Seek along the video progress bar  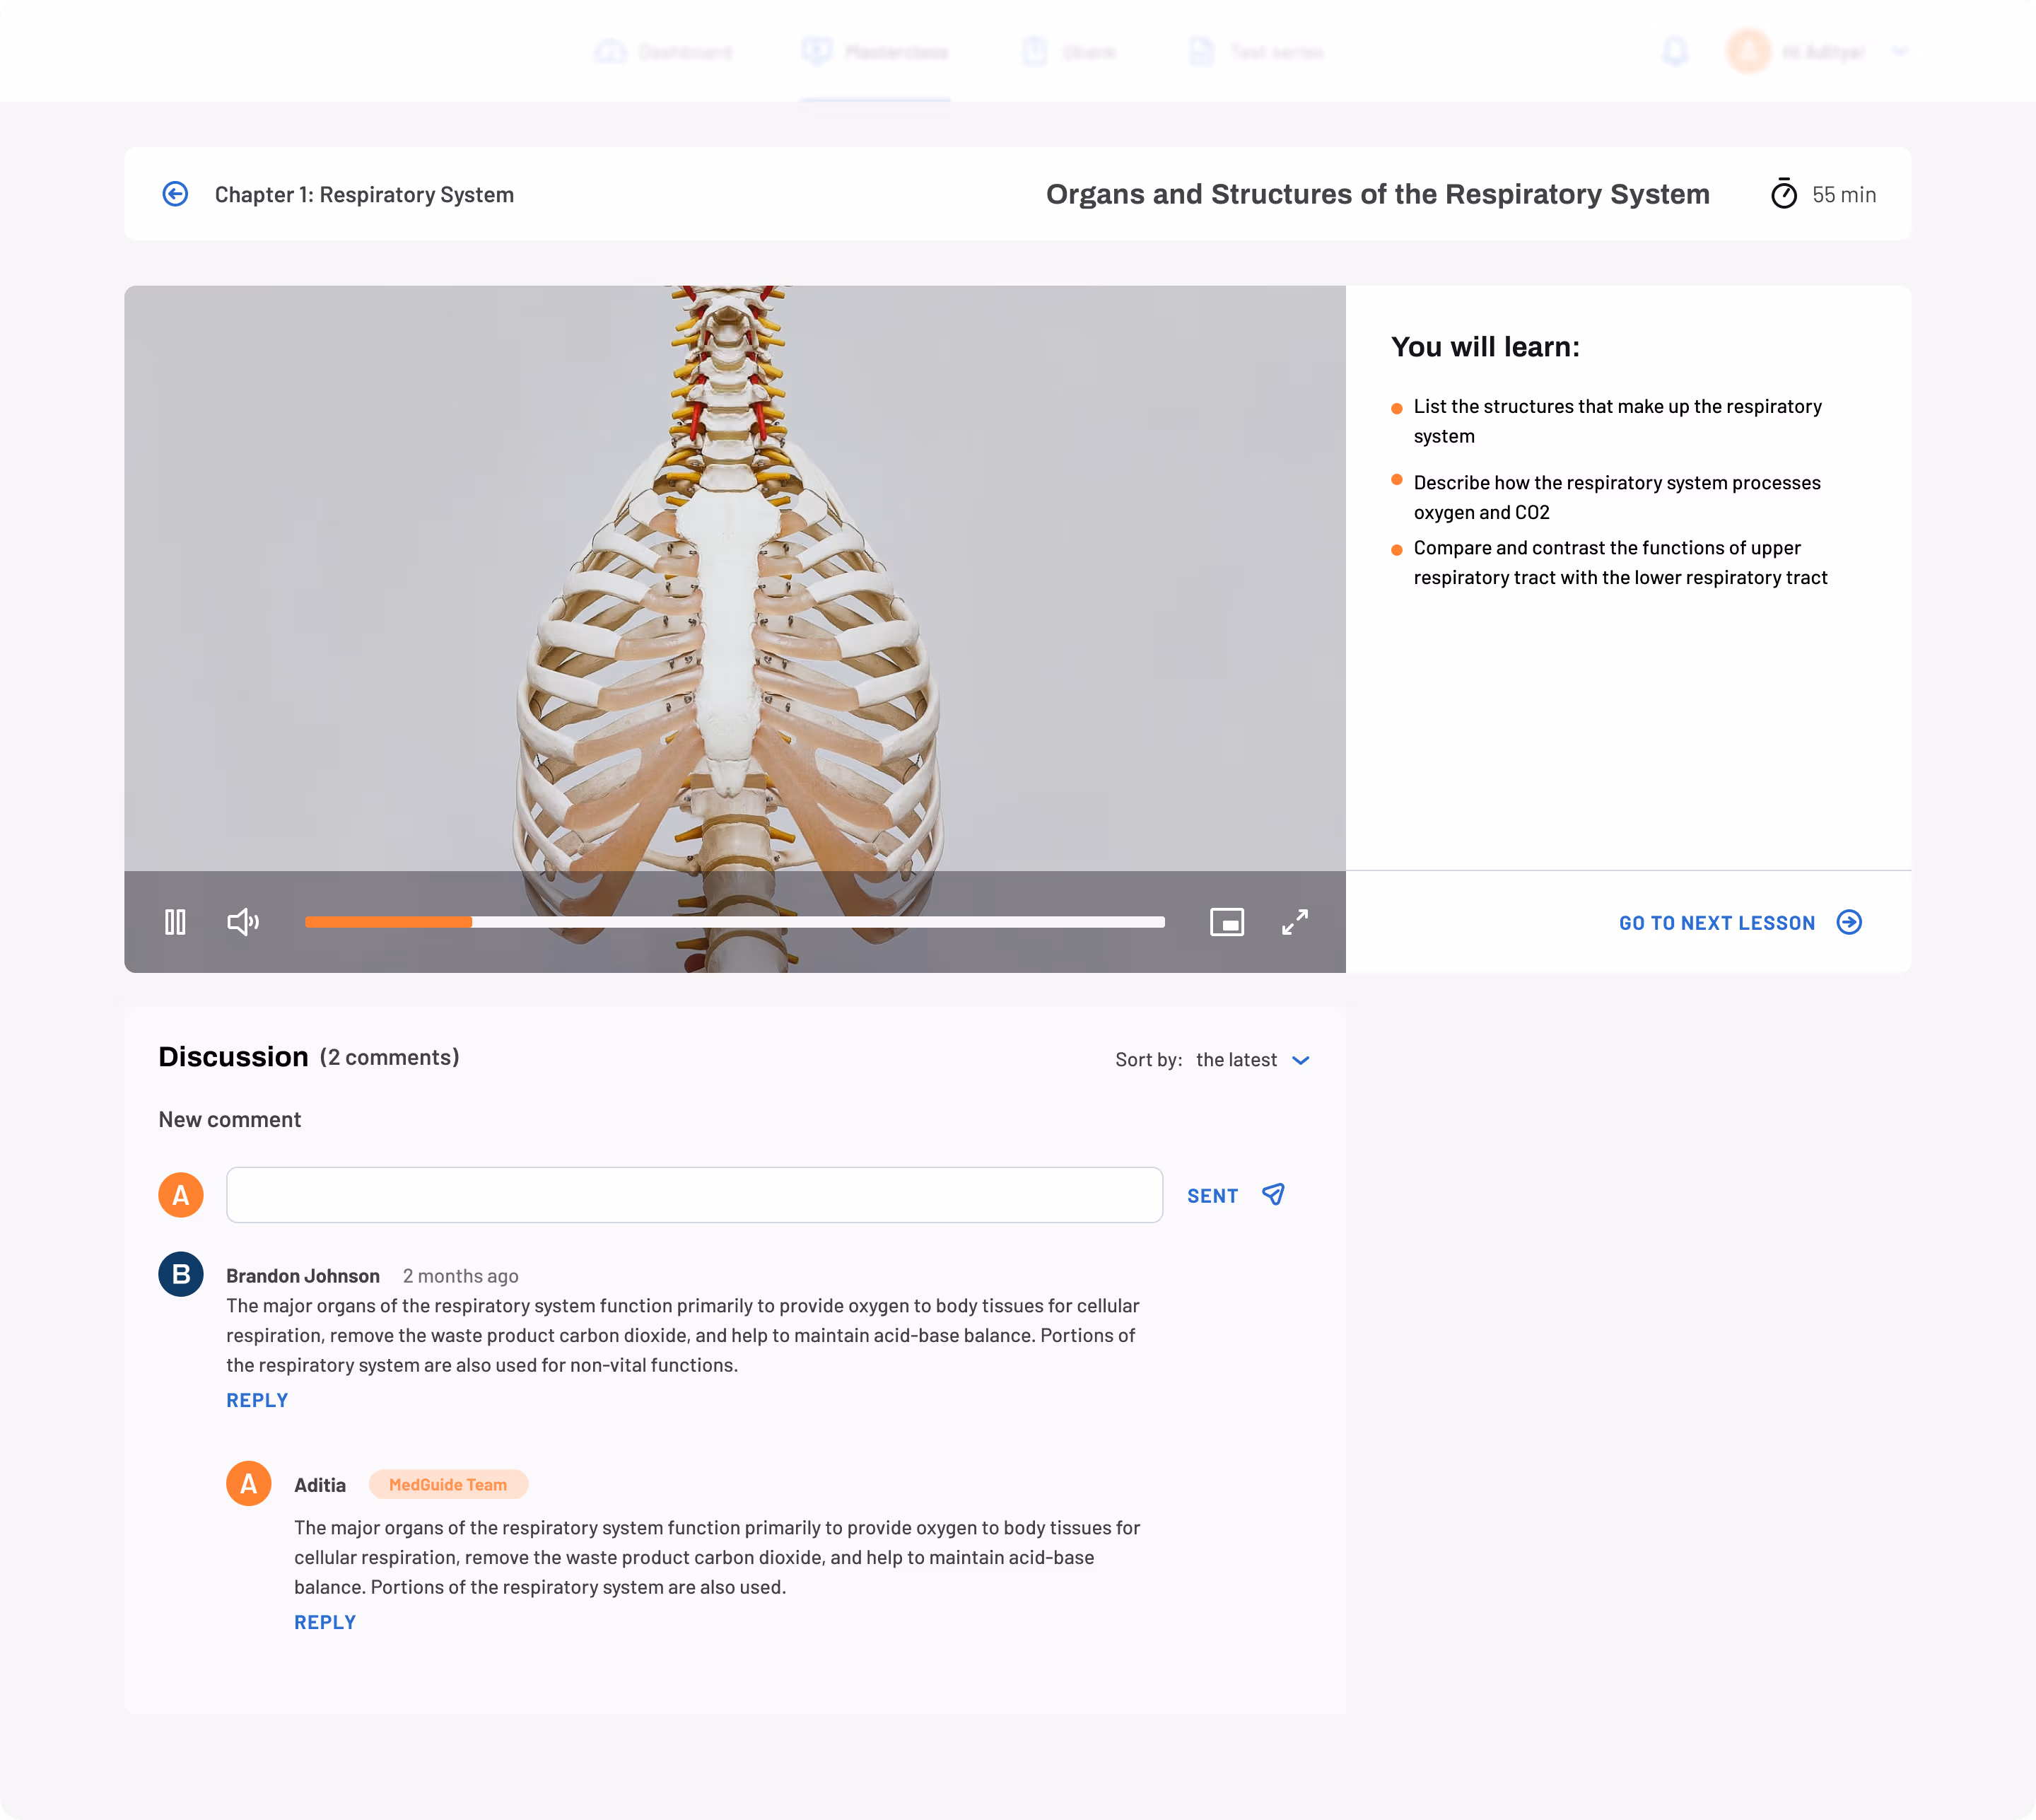(735, 921)
